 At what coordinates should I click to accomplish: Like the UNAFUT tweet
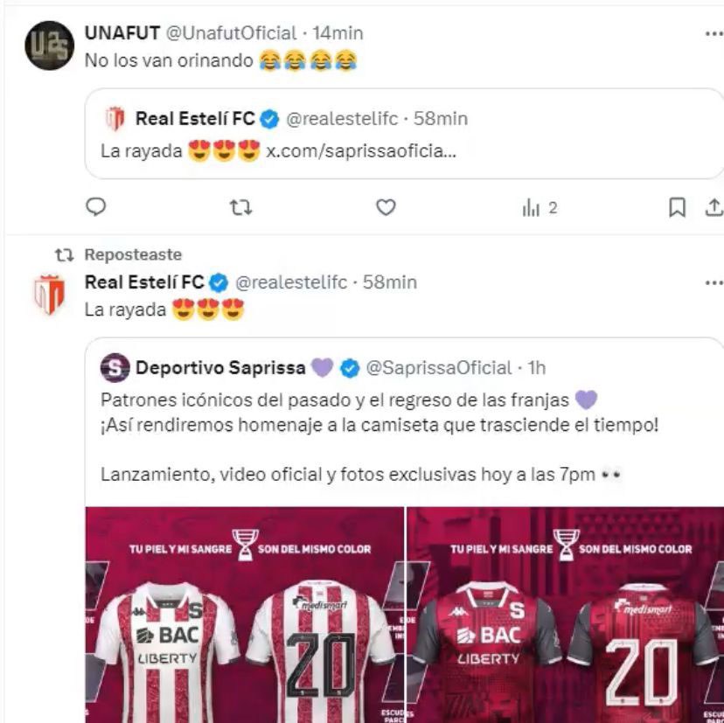tap(386, 207)
